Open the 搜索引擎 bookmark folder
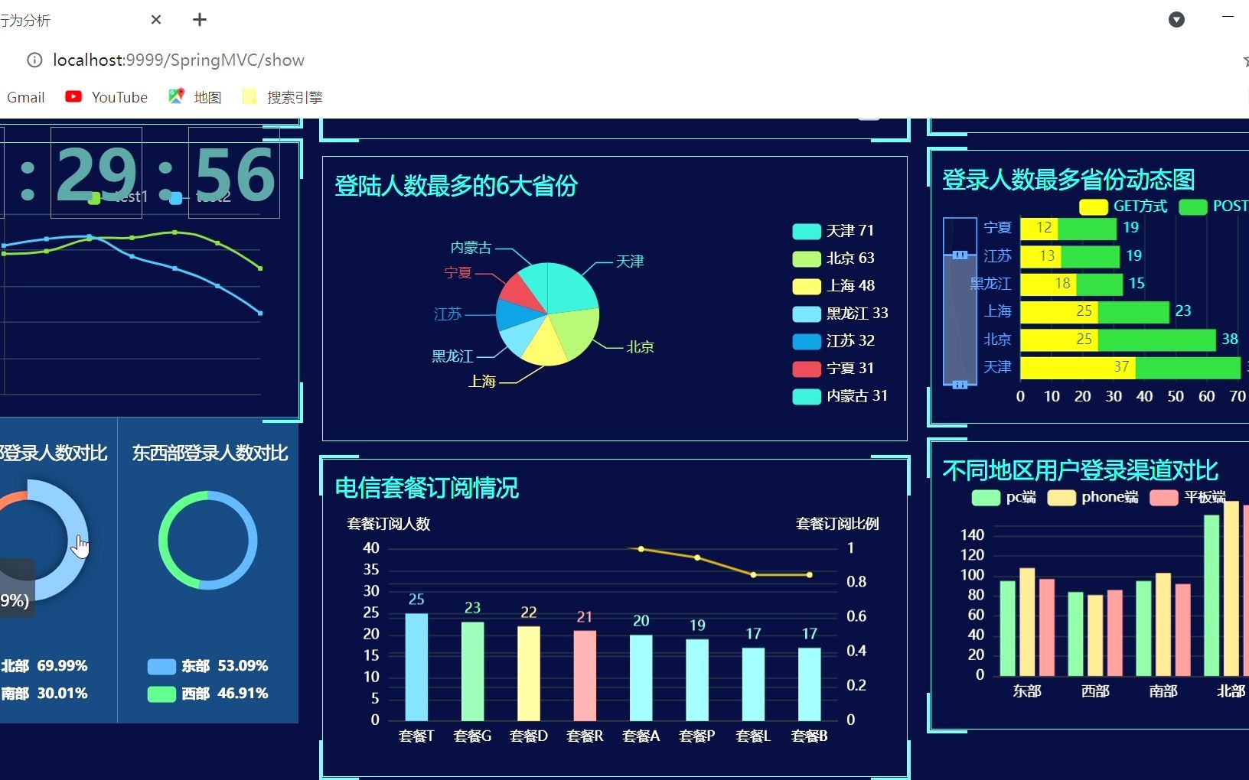Image resolution: width=1249 pixels, height=780 pixels. [282, 97]
